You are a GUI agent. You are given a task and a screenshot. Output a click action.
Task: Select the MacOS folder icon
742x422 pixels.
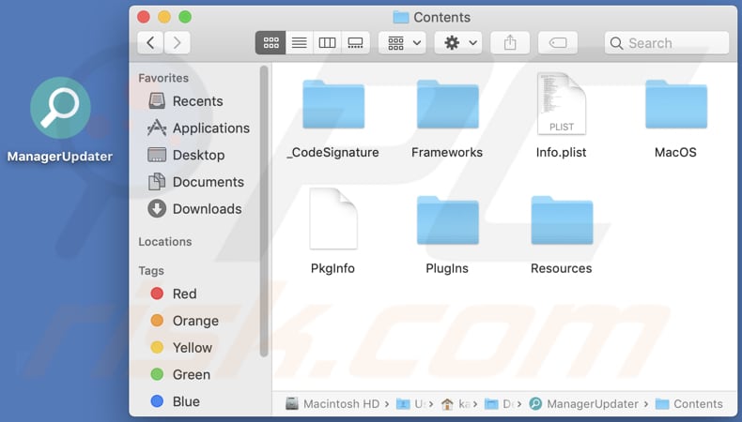[676, 104]
